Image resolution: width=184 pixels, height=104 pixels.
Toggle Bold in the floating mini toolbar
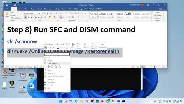pos(46,48)
